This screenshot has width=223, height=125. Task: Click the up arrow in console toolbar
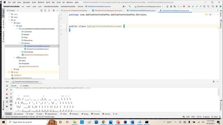tap(11, 90)
